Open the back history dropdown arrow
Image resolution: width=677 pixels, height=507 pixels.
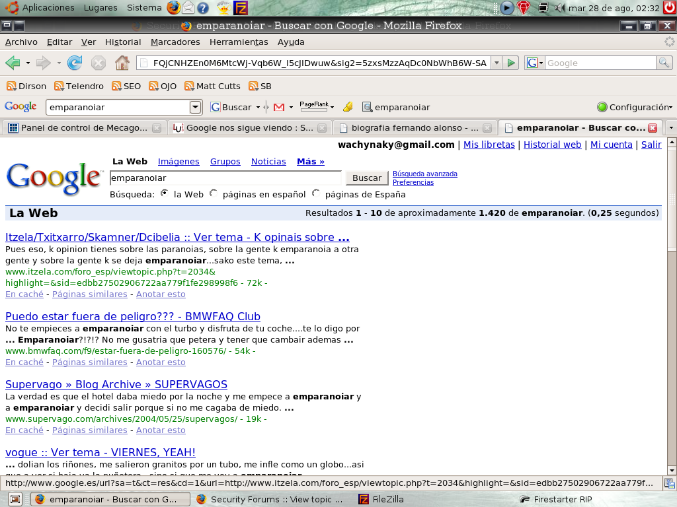point(28,63)
